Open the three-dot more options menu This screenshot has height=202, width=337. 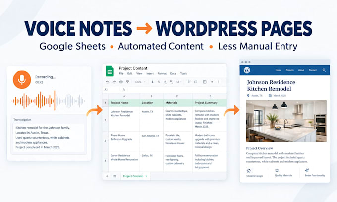pos(218,82)
